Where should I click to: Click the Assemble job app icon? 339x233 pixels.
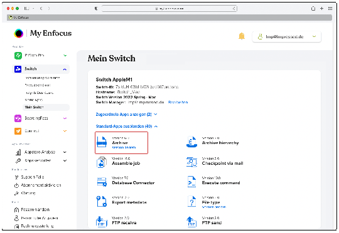(102, 162)
